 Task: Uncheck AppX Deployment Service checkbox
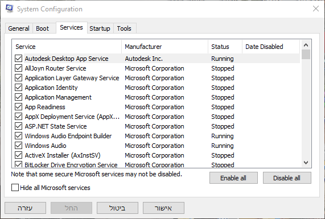(18, 117)
